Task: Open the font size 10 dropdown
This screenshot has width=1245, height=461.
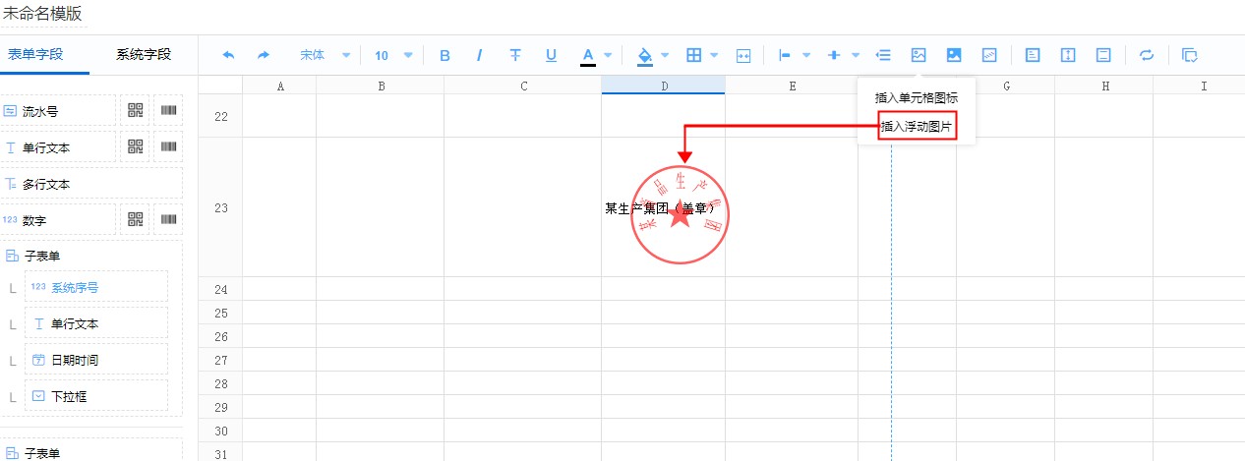Action: pos(393,55)
